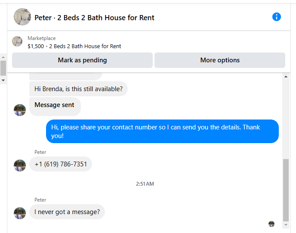
Task: Mark the listing as pending
Action: coord(82,60)
